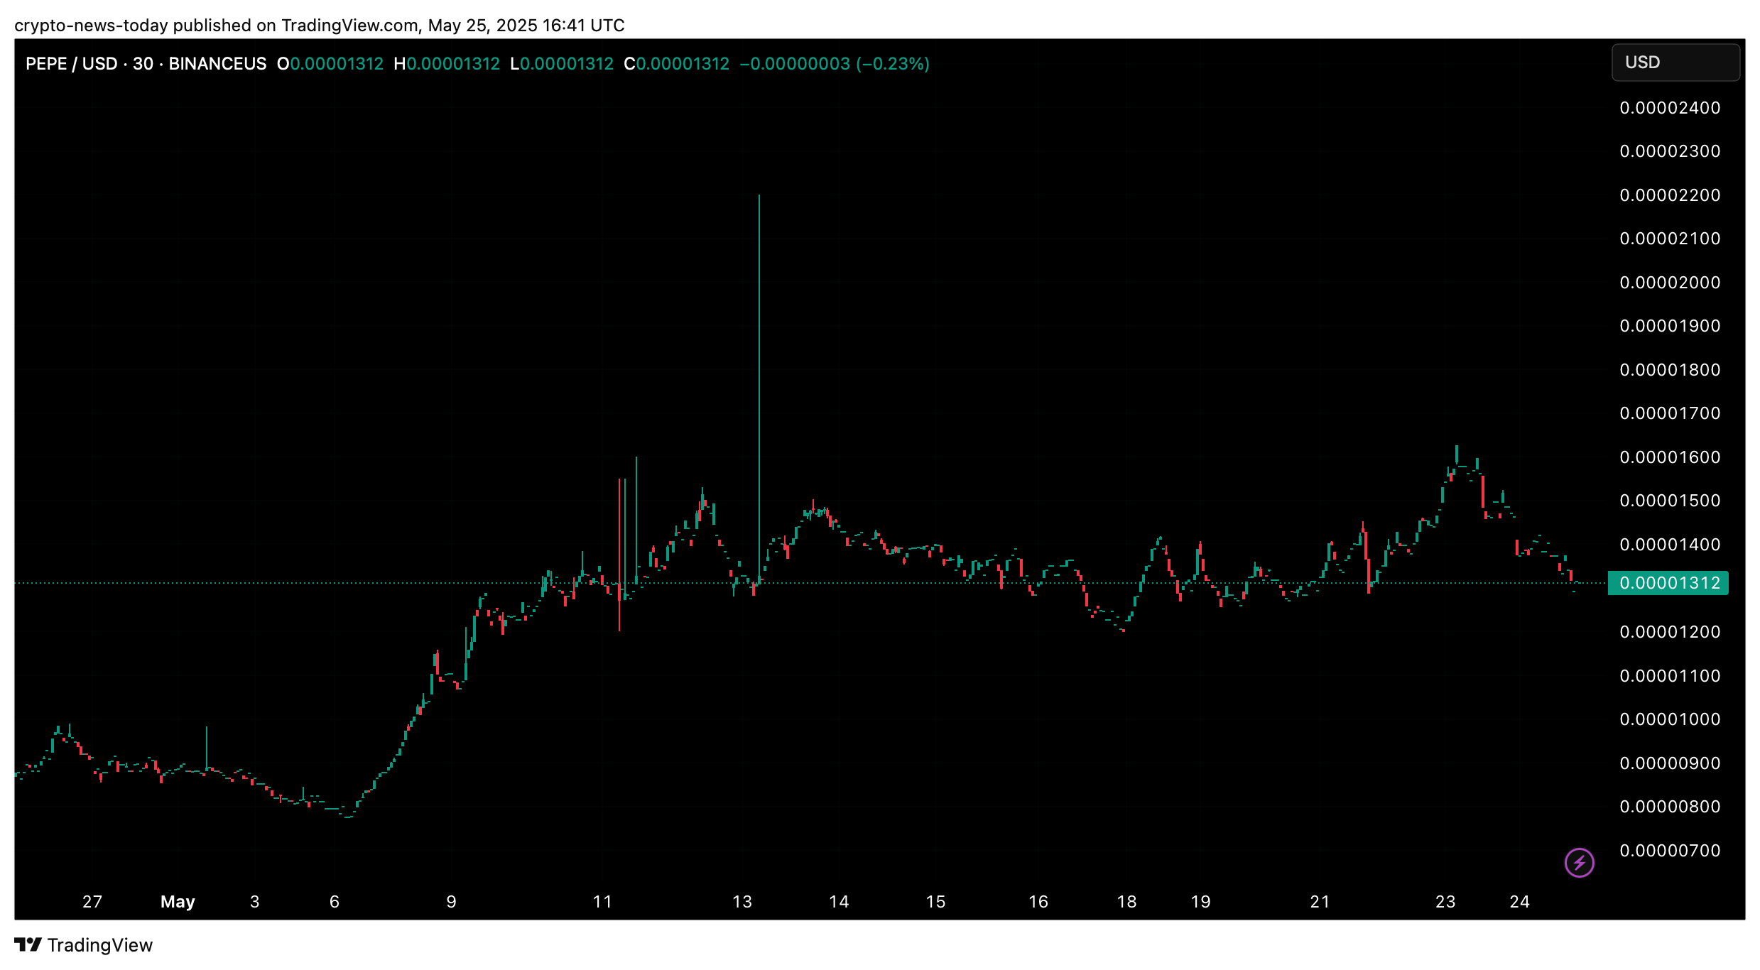Click the 0.00000800 price axis label
This screenshot has width=1760, height=970.
coord(1670,807)
